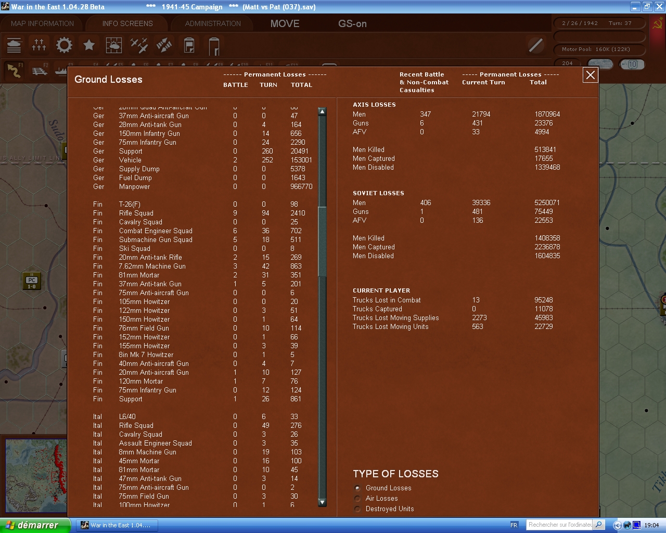
Task: Open the démarrer Start menu
Action: (35, 525)
